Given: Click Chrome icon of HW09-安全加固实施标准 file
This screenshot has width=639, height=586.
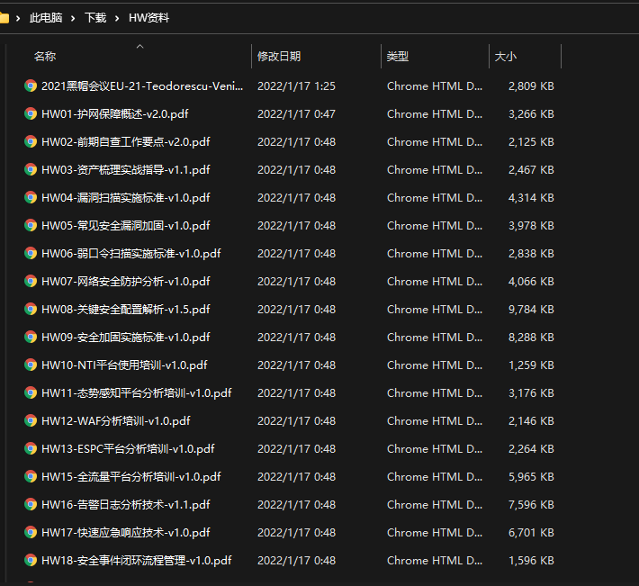Looking at the screenshot, I should (x=31, y=337).
